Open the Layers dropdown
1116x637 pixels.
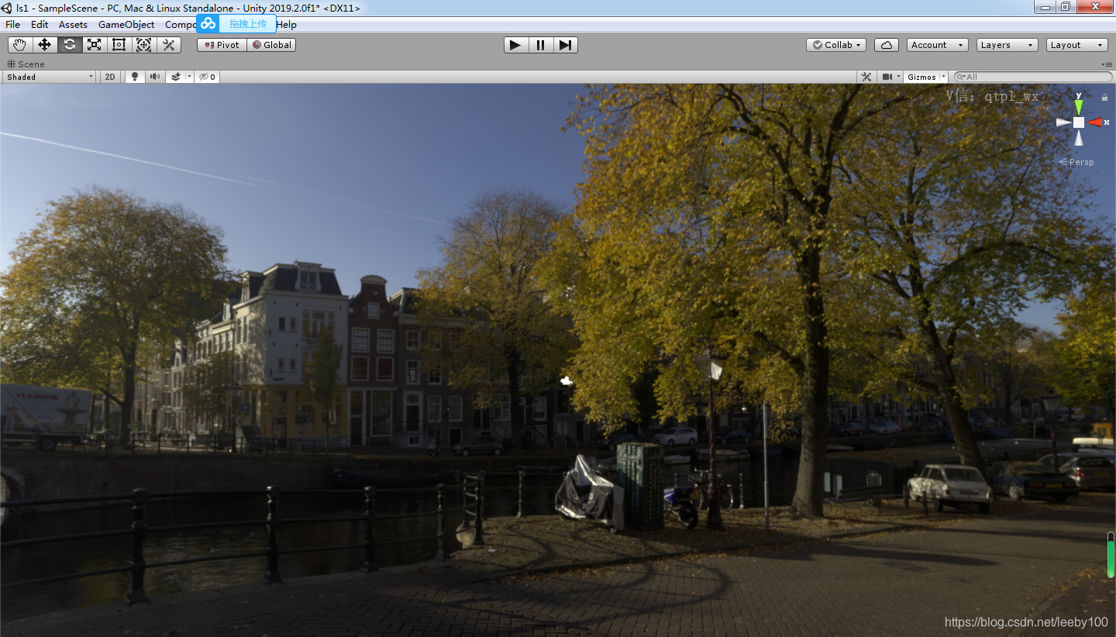coord(1007,45)
